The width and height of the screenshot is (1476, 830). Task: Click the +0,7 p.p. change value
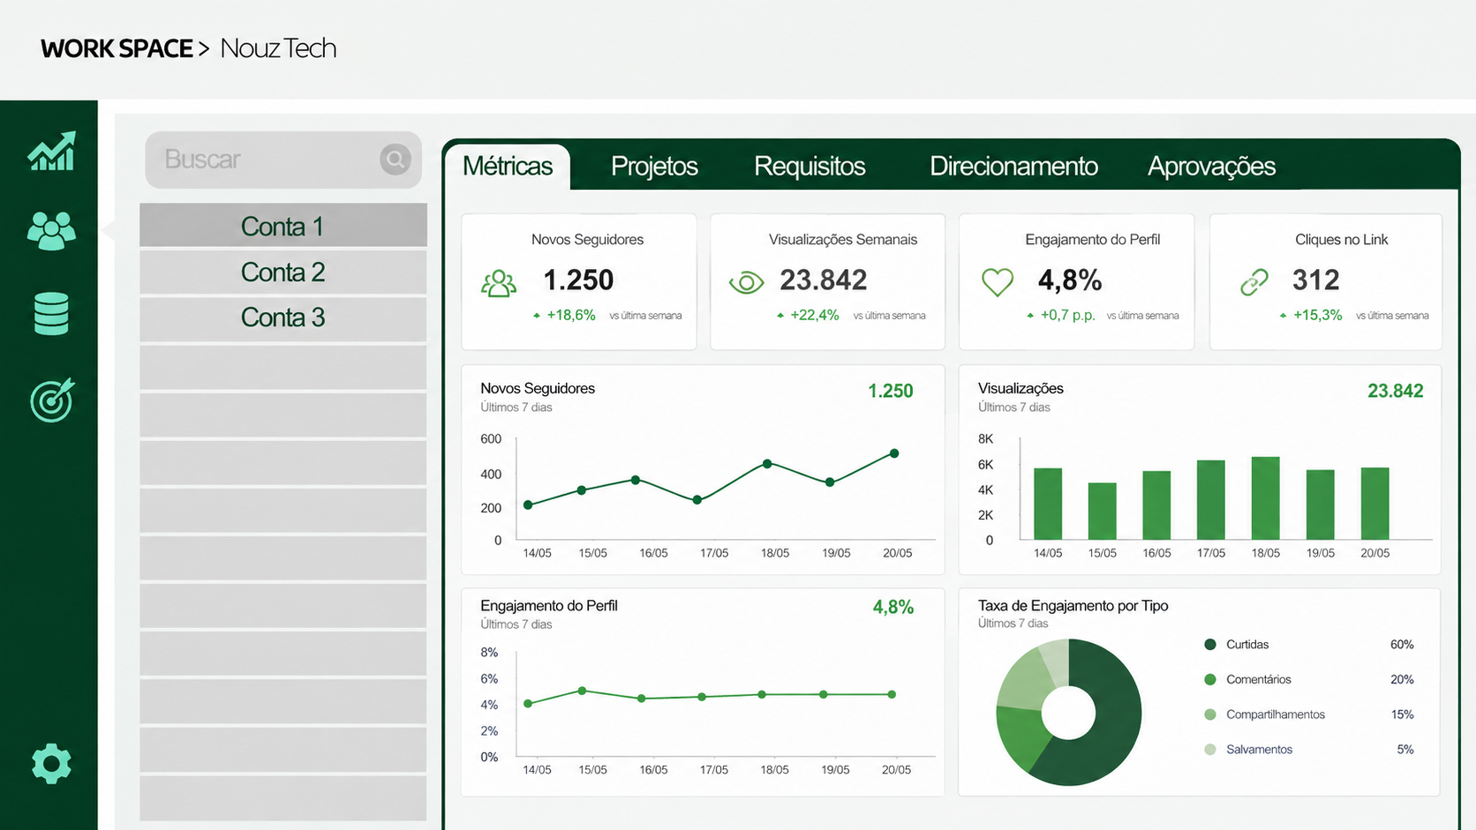pyautogui.click(x=1067, y=315)
